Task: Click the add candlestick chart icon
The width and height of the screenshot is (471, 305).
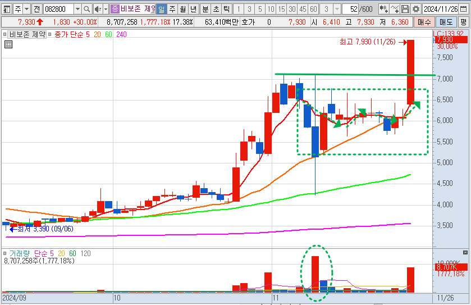Action: pyautogui.click(x=383, y=10)
